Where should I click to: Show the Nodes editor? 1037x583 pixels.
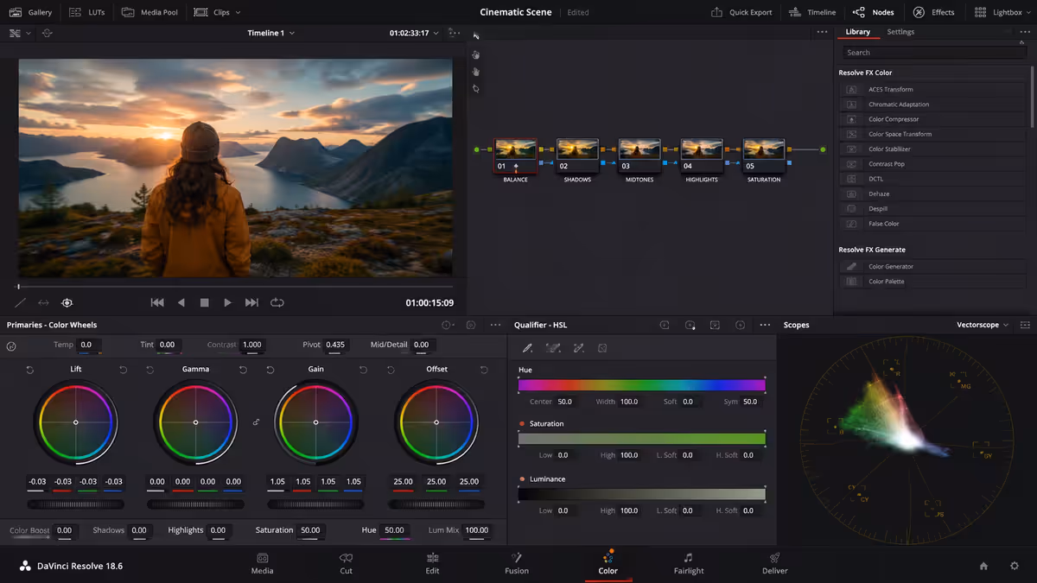[x=873, y=12]
